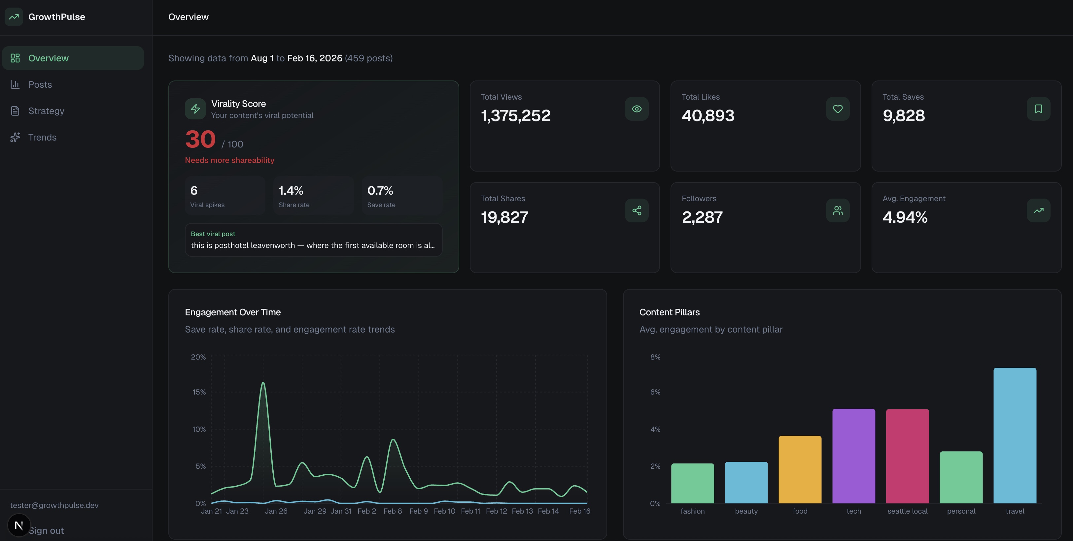Viewport: 1073px width, 541px height.
Task: Click the people icon on Followers card
Action: pyautogui.click(x=838, y=210)
